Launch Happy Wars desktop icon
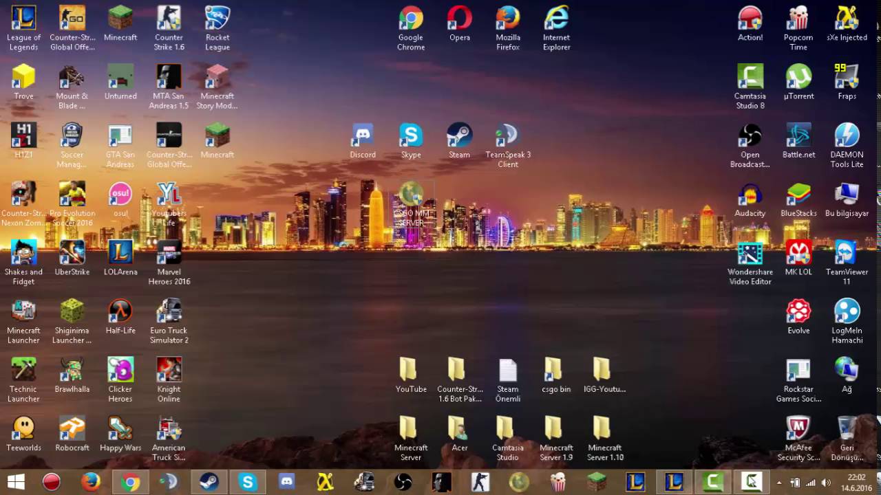This screenshot has width=881, height=495. pyautogui.click(x=120, y=432)
